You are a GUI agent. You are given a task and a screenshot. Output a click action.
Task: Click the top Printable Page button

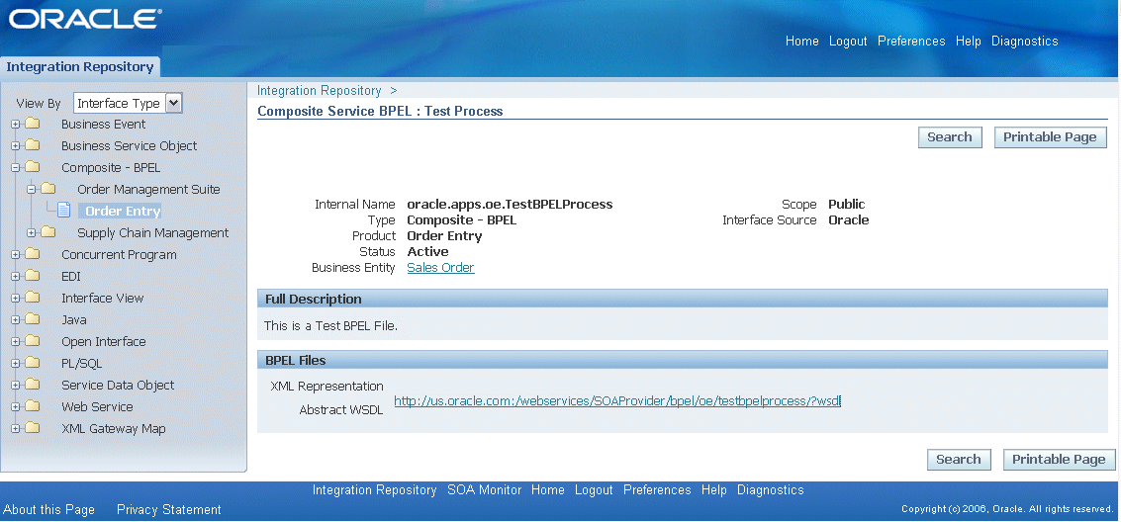(x=1050, y=137)
